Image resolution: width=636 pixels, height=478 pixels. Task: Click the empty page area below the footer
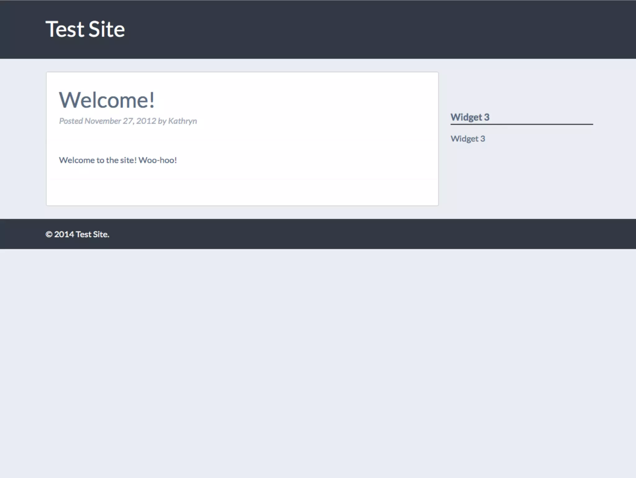(318, 357)
